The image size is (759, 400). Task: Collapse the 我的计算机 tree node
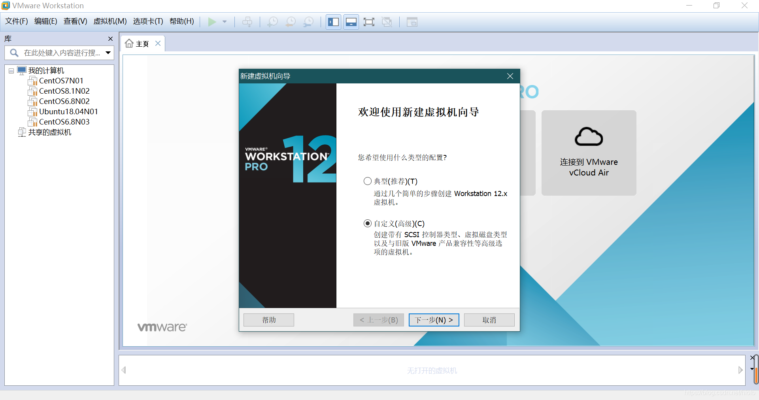pyautogui.click(x=11, y=71)
